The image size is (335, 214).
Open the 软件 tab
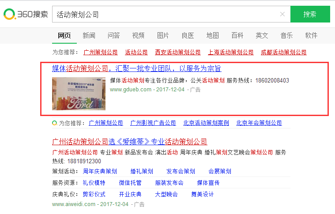pyautogui.click(x=311, y=35)
